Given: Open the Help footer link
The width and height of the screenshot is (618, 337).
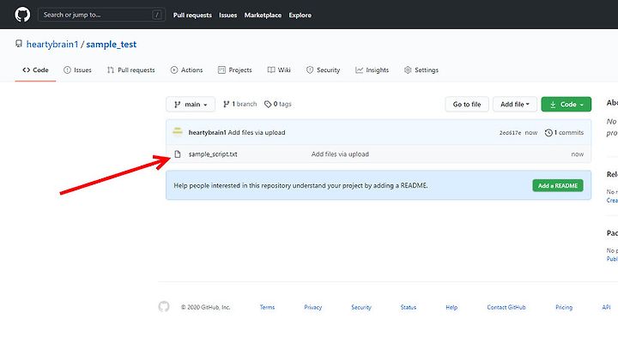Looking at the screenshot, I should (x=451, y=307).
